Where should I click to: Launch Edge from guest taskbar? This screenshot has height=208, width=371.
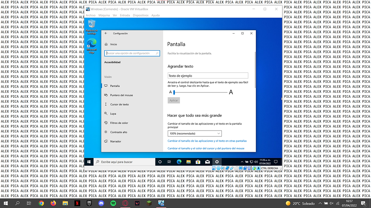pyautogui.click(x=179, y=162)
